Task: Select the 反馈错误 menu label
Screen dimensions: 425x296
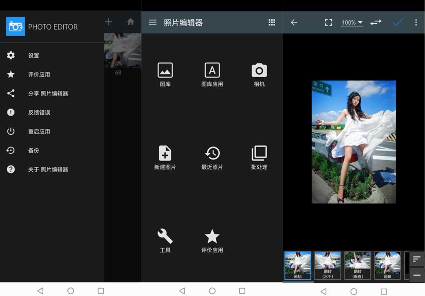Action: 39,112
